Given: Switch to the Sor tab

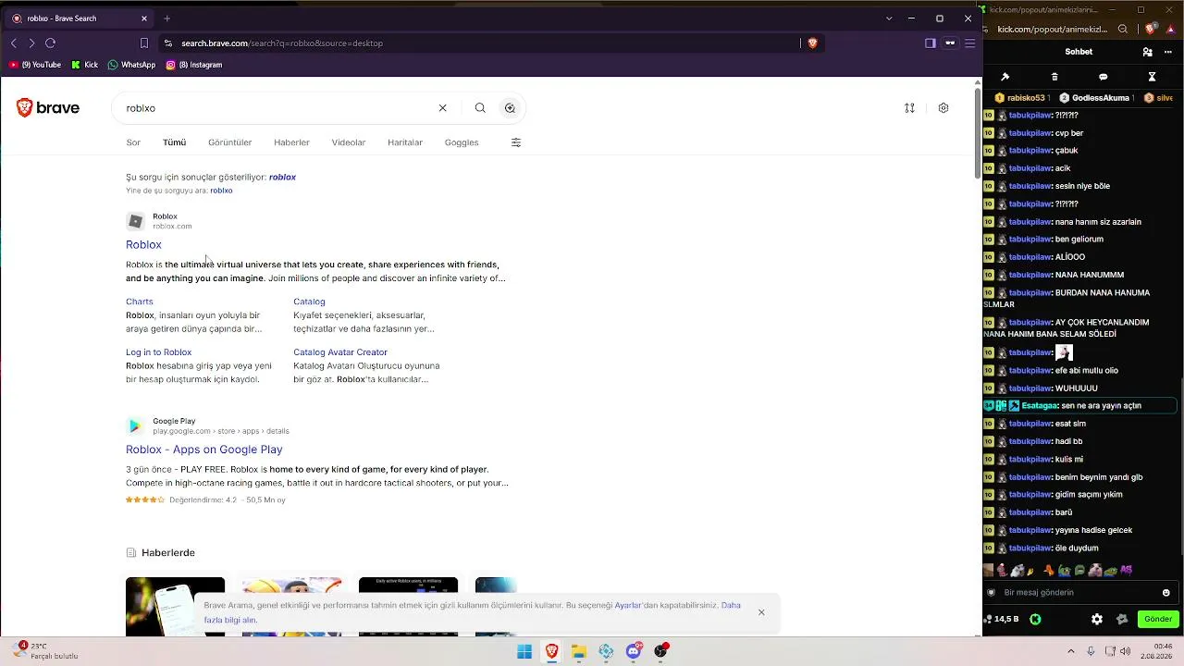Looking at the screenshot, I should click(x=133, y=142).
